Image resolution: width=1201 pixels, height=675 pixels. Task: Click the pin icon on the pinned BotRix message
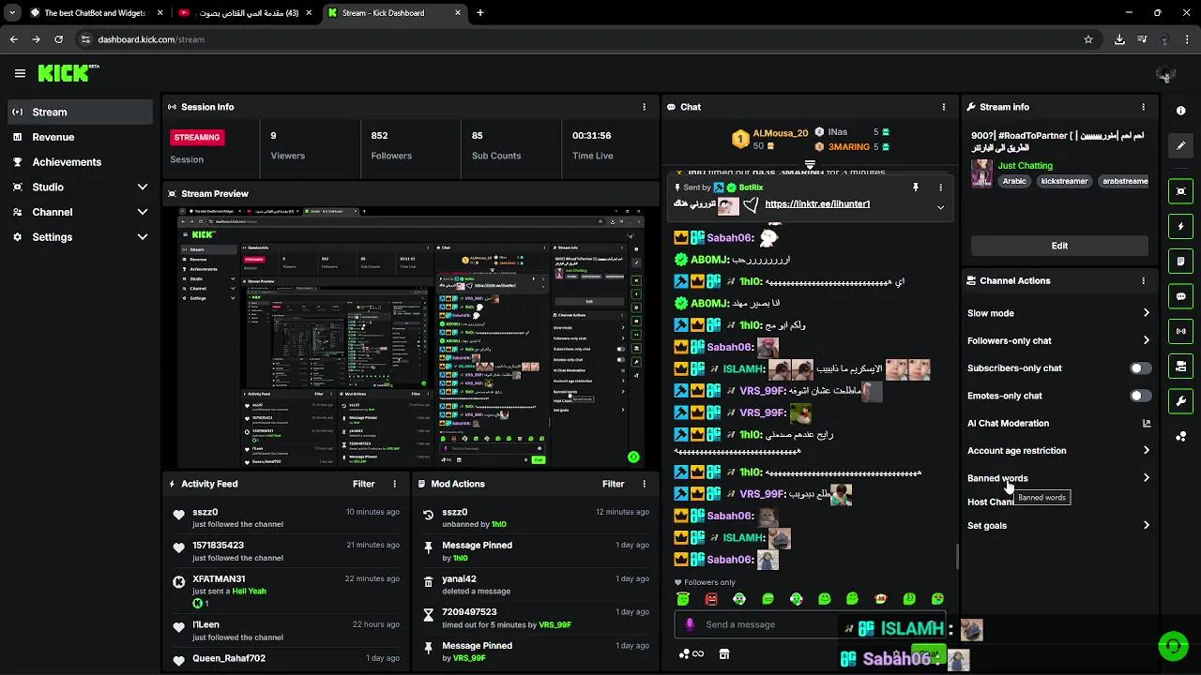pyautogui.click(x=915, y=187)
